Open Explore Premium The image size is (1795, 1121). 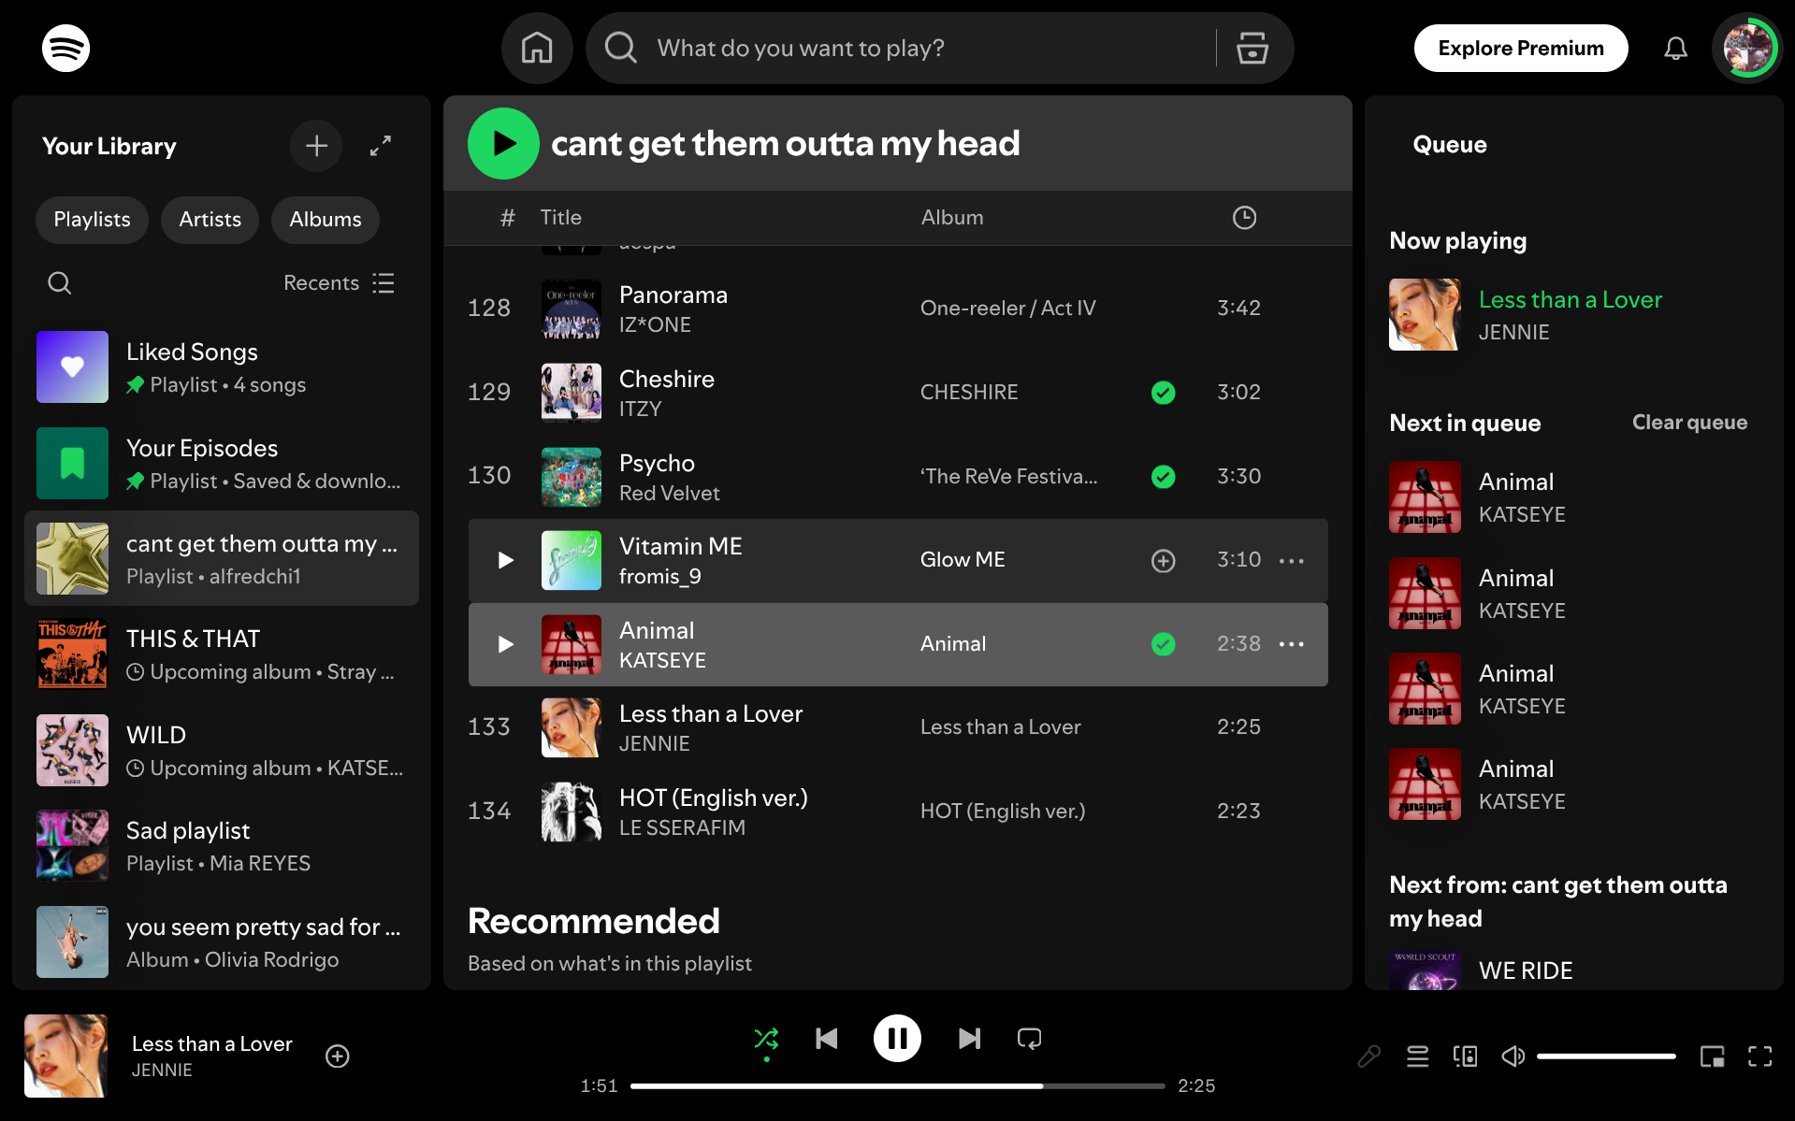(1521, 48)
